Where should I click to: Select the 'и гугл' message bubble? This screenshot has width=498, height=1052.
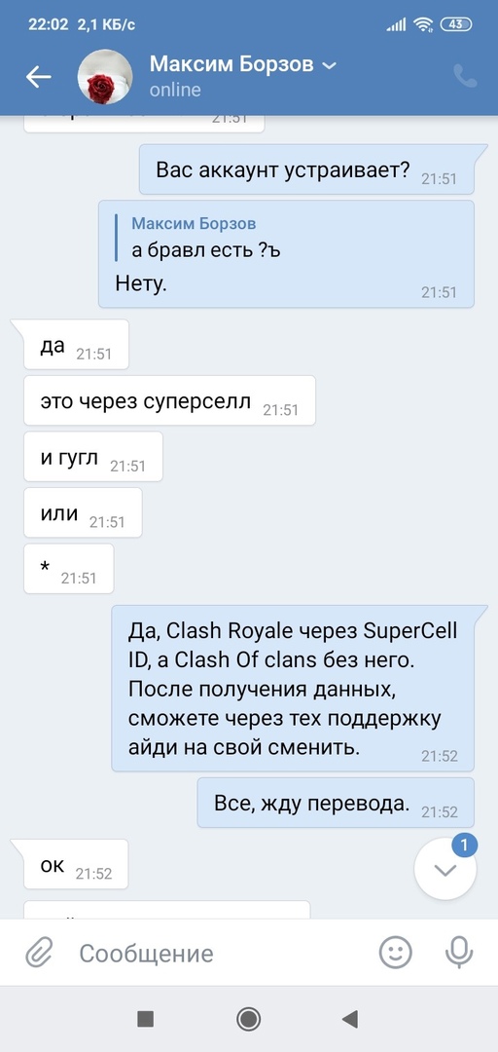pos(93,457)
